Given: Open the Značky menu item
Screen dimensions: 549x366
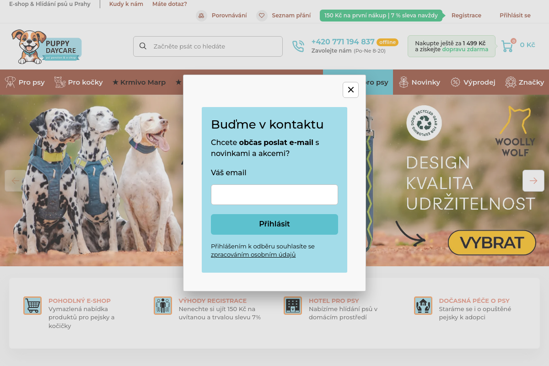Looking at the screenshot, I should [525, 82].
